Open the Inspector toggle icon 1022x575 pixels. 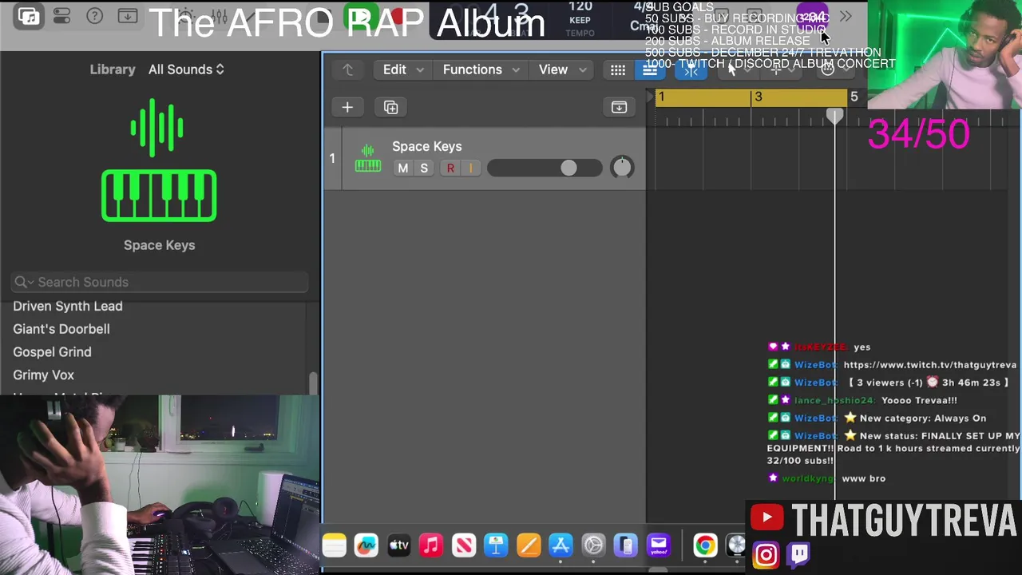[x=62, y=16]
